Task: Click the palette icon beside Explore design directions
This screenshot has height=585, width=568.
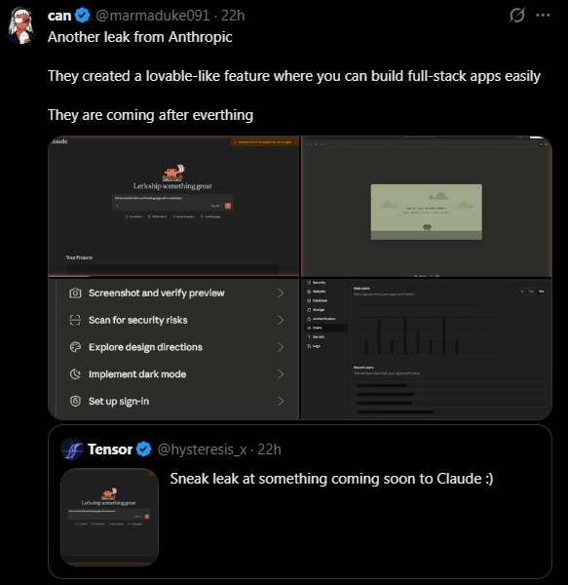Action: coord(75,347)
